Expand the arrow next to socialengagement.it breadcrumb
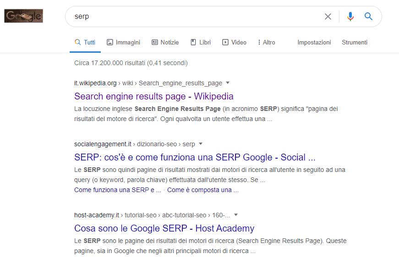 point(201,144)
